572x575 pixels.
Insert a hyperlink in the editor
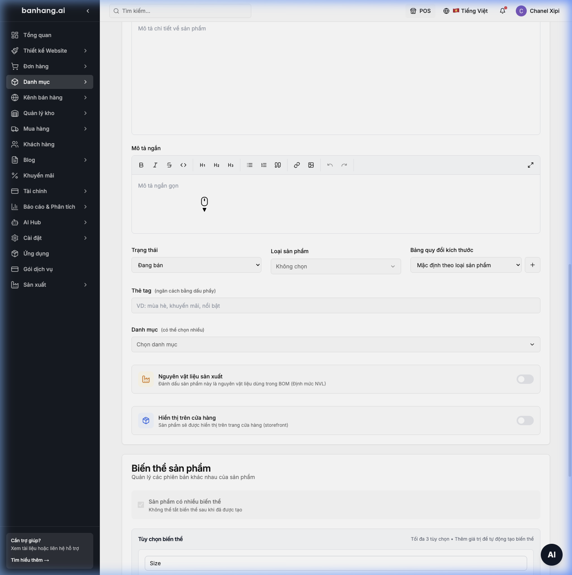(297, 165)
